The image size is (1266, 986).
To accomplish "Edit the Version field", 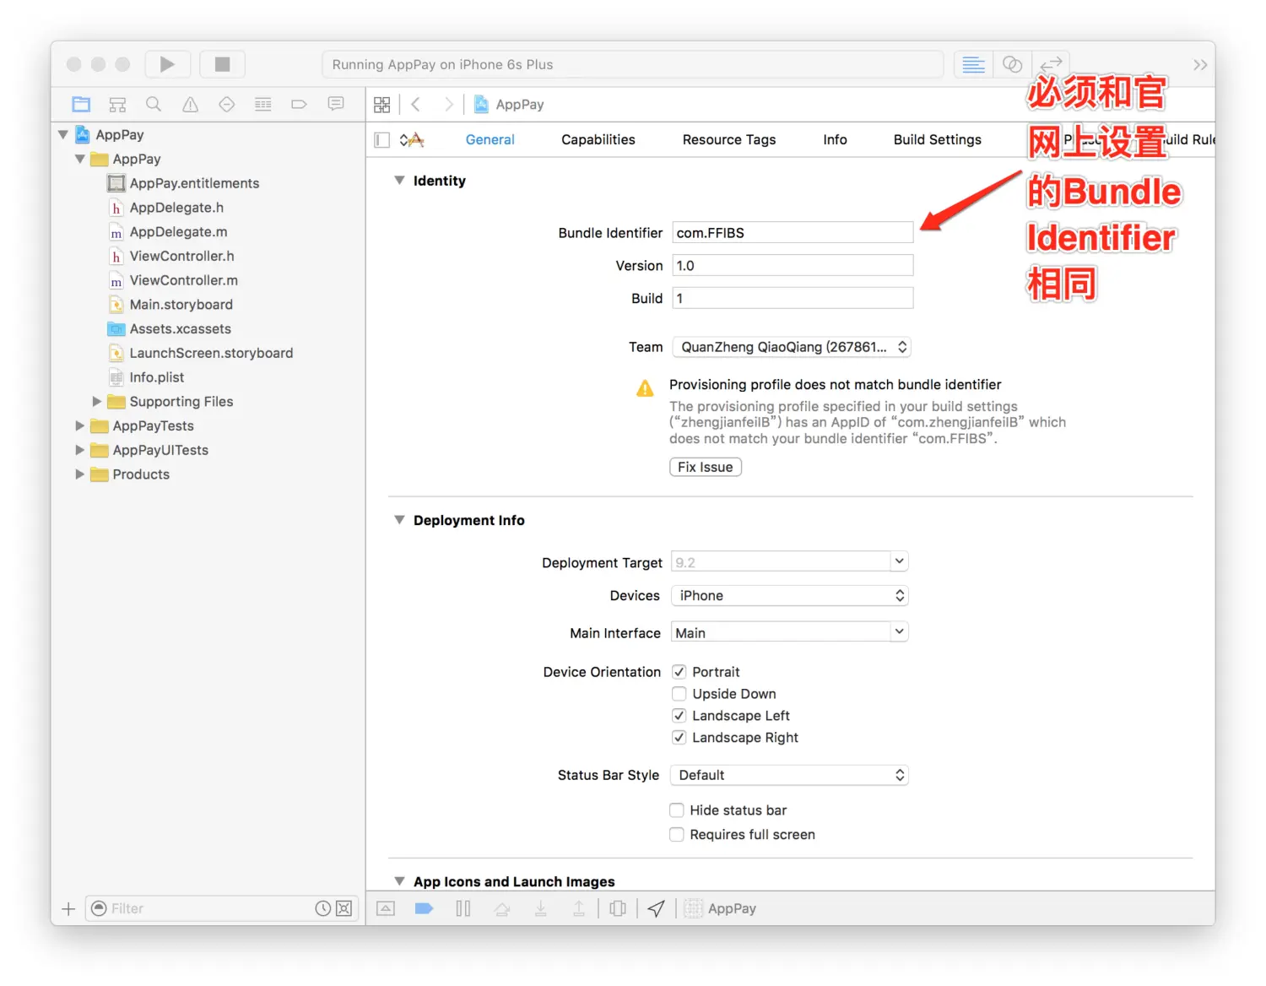I will click(793, 266).
